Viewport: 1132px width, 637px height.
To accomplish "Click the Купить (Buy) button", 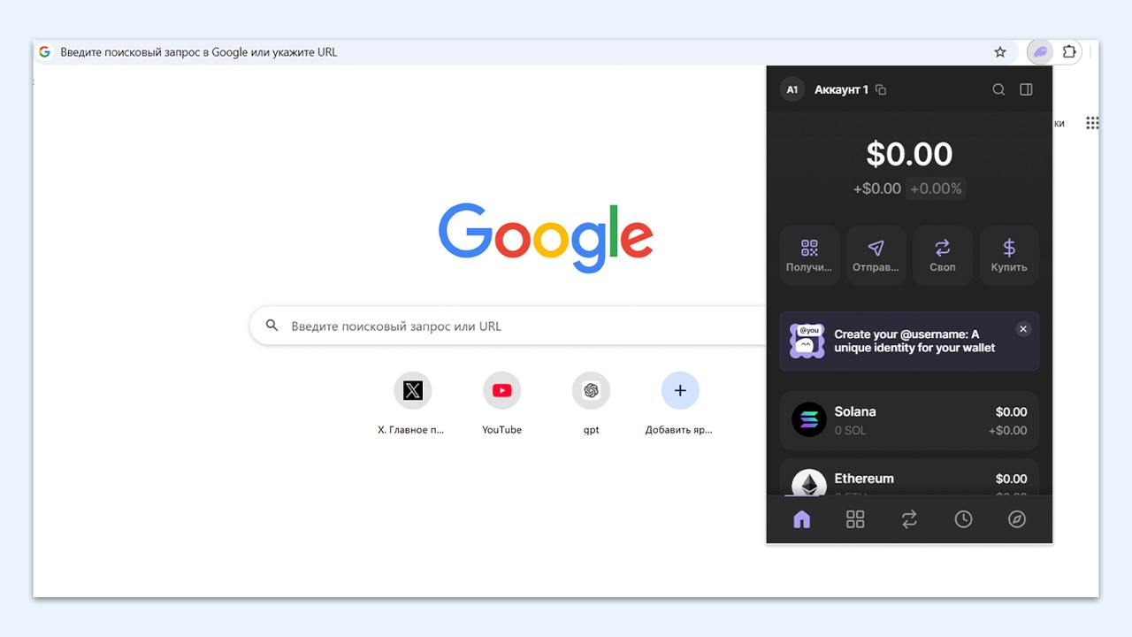I will (x=1009, y=256).
